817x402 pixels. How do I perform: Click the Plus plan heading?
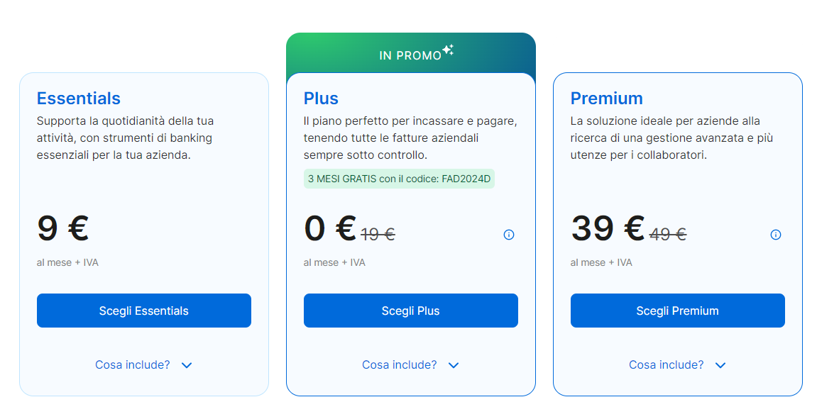(x=321, y=99)
